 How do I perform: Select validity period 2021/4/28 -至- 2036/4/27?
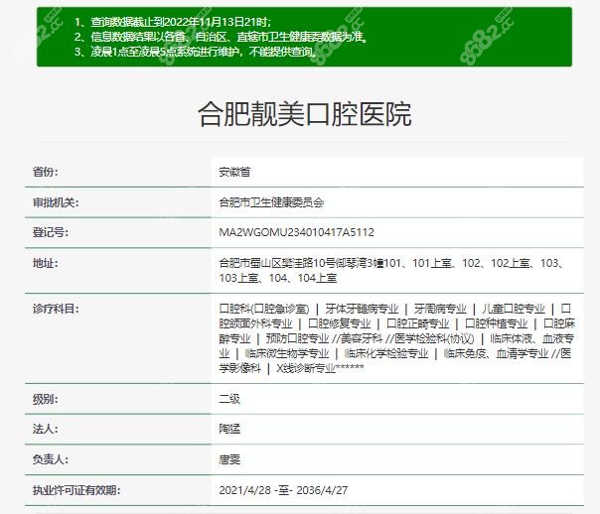[x=283, y=490]
